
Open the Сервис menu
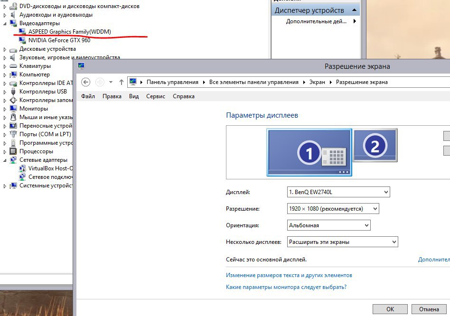pyautogui.click(x=156, y=96)
